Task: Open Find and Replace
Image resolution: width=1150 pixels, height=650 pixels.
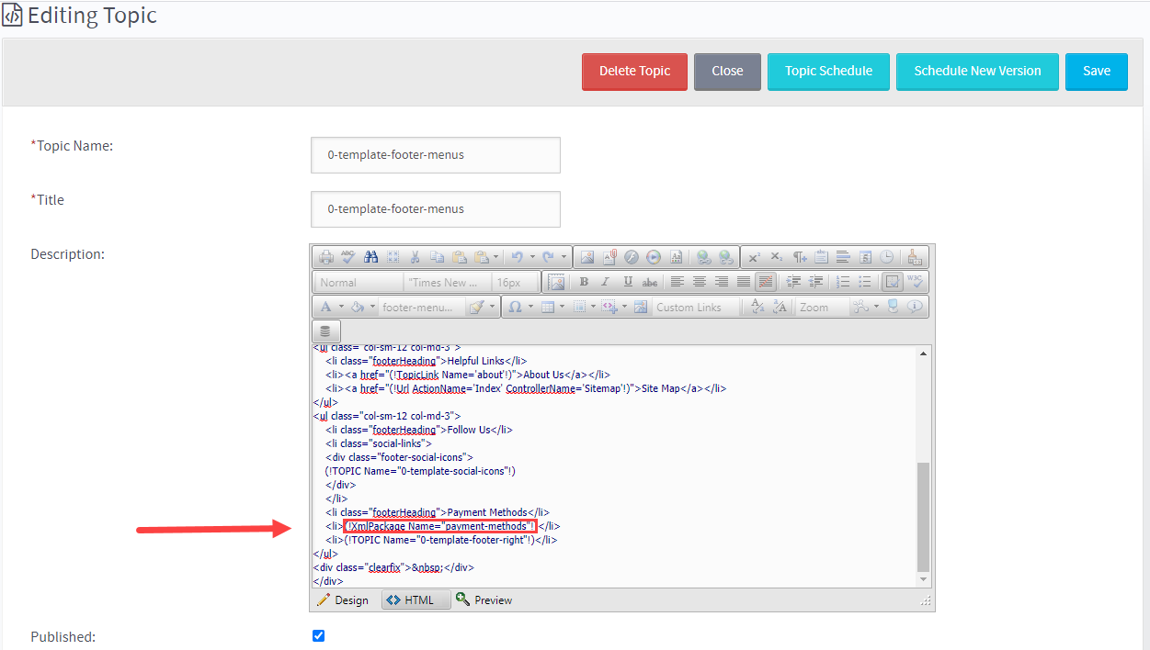Action: tap(370, 257)
